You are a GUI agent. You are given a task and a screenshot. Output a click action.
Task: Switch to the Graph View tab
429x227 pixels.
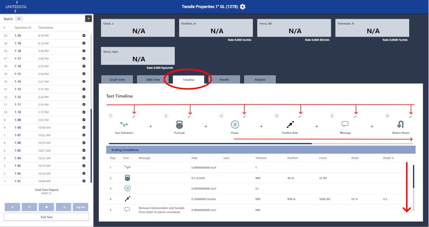click(117, 80)
